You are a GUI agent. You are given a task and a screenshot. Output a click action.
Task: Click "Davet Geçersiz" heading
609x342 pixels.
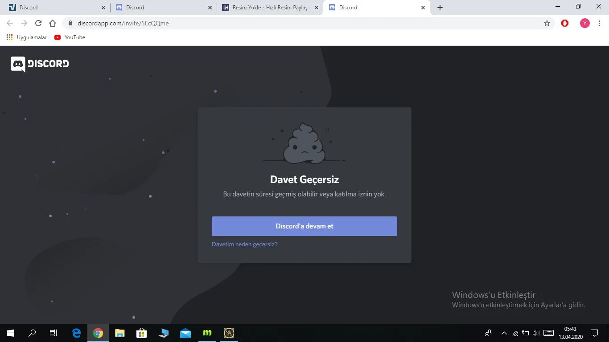point(304,179)
